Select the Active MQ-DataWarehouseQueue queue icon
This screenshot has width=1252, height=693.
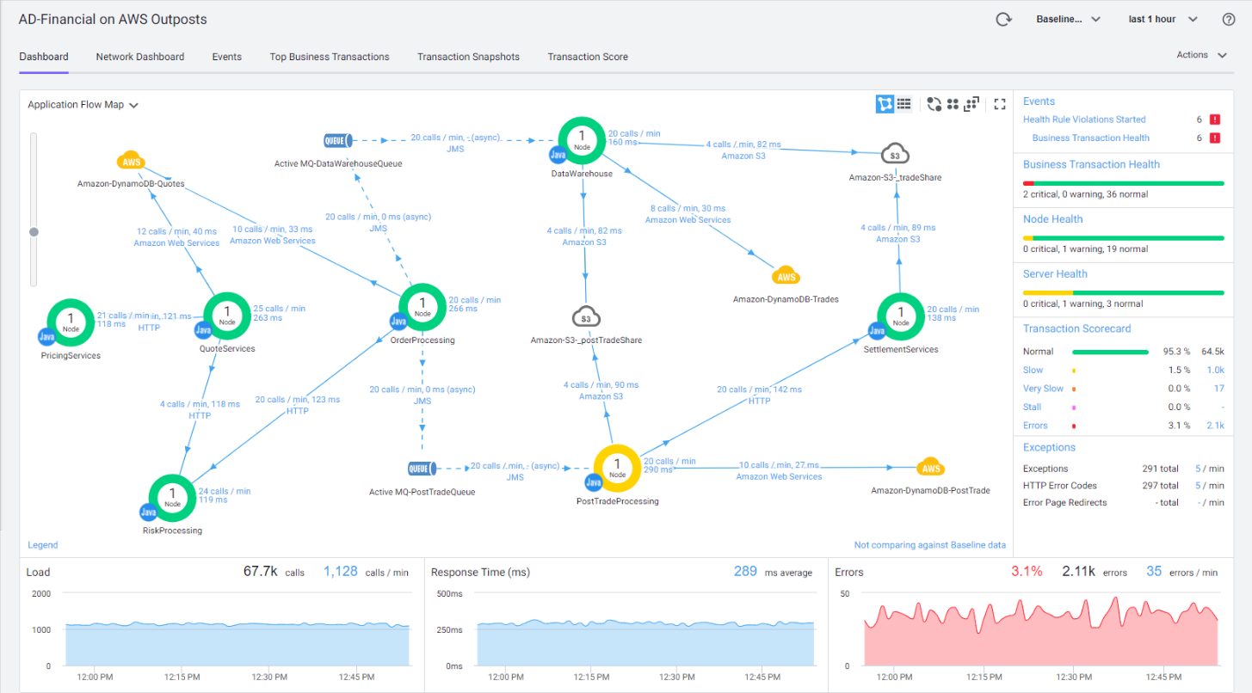[x=333, y=141]
